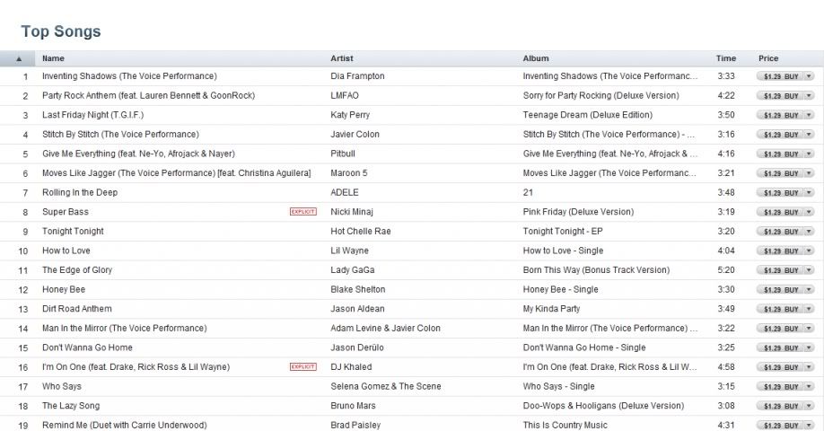Select song How to Love
This screenshot has height=431, width=824.
66,251
